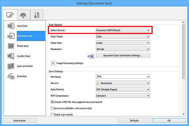Open the Color Mode dropdown
The width and height of the screenshot is (189, 126).
123,36
